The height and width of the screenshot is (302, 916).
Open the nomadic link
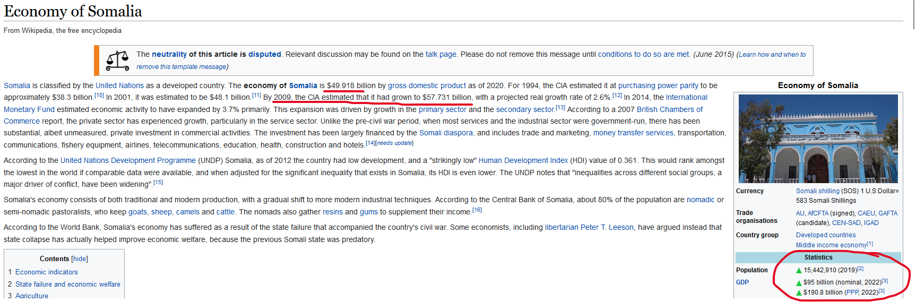(x=701, y=200)
